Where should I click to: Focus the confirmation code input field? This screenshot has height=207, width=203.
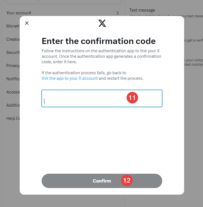point(82,98)
